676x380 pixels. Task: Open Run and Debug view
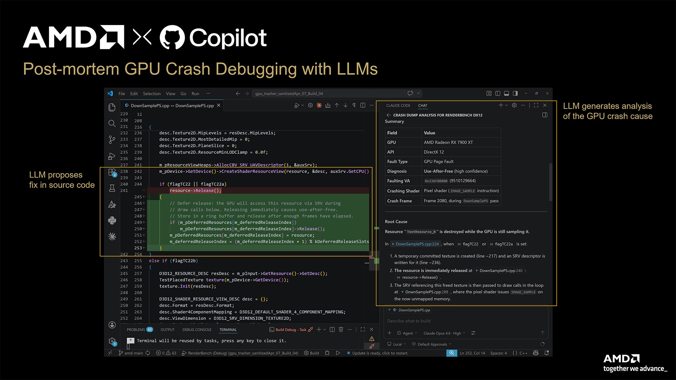click(x=112, y=156)
